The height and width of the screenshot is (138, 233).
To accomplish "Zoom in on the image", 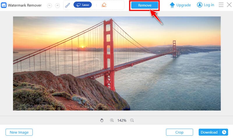I will click(x=112, y=120).
